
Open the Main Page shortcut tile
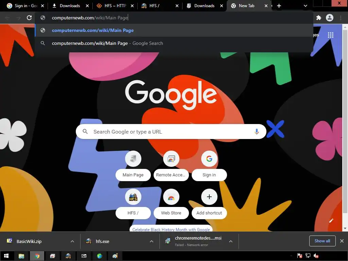[133, 166]
